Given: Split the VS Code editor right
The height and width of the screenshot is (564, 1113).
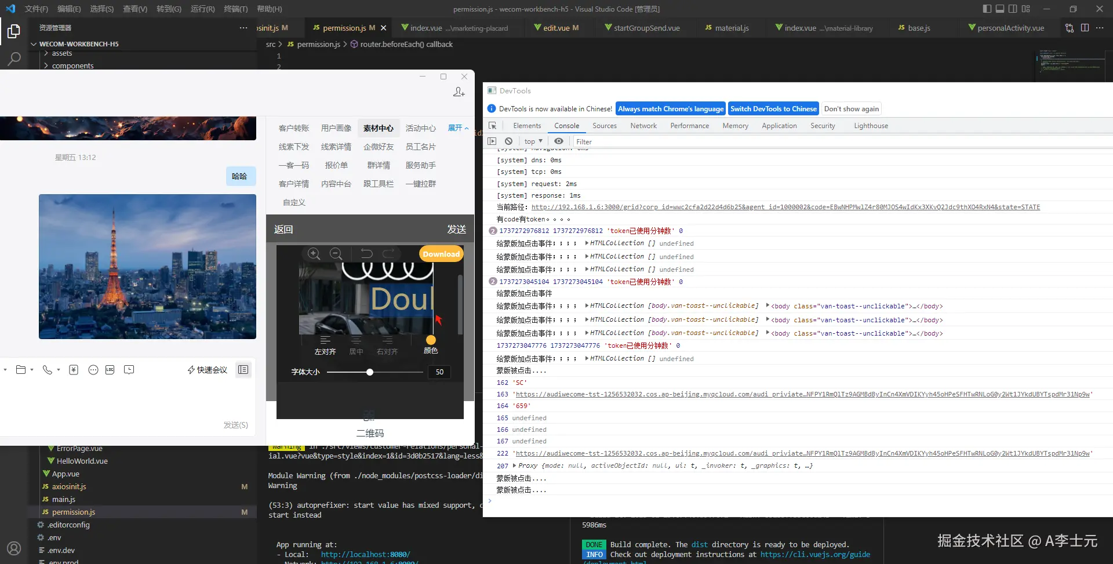Looking at the screenshot, I should pyautogui.click(x=1085, y=28).
